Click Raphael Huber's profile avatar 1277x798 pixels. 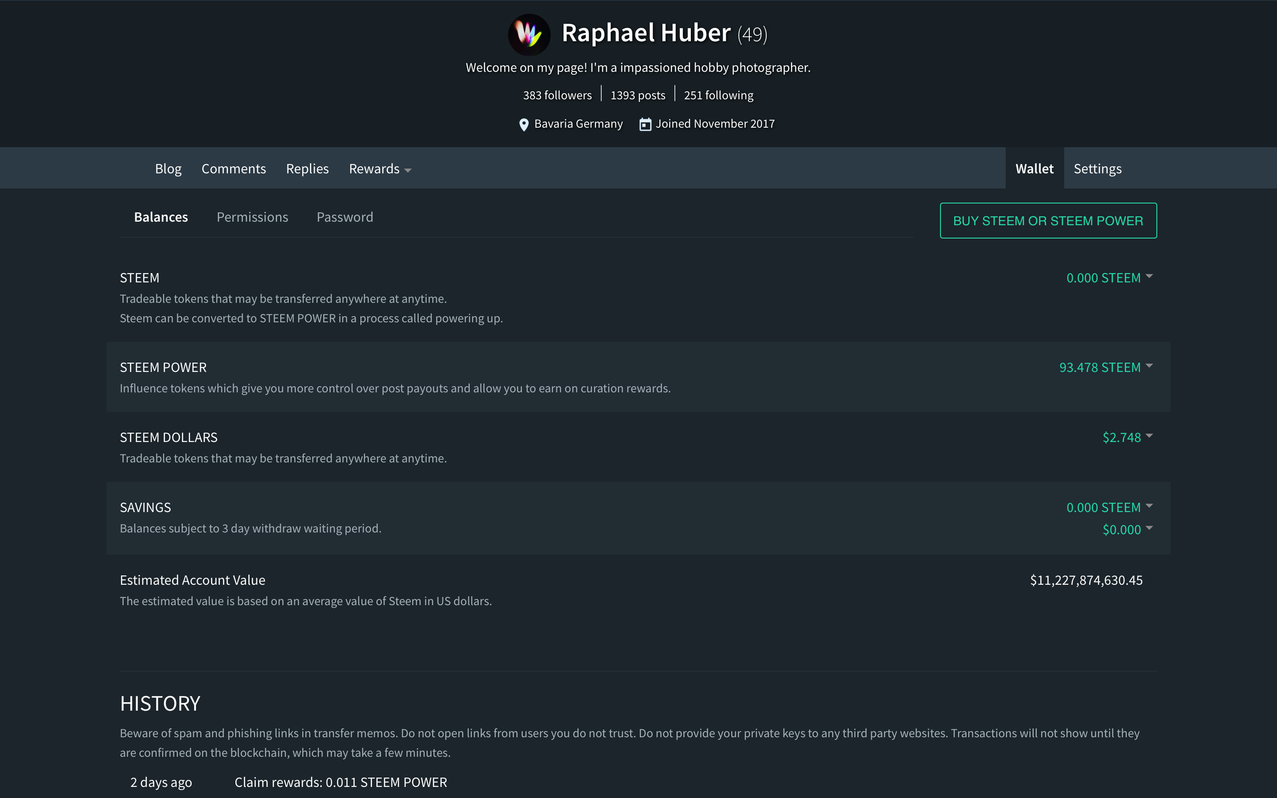(529, 34)
